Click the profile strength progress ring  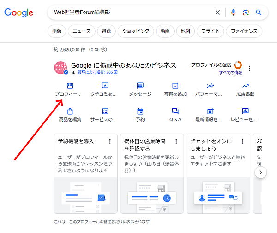click(x=238, y=65)
